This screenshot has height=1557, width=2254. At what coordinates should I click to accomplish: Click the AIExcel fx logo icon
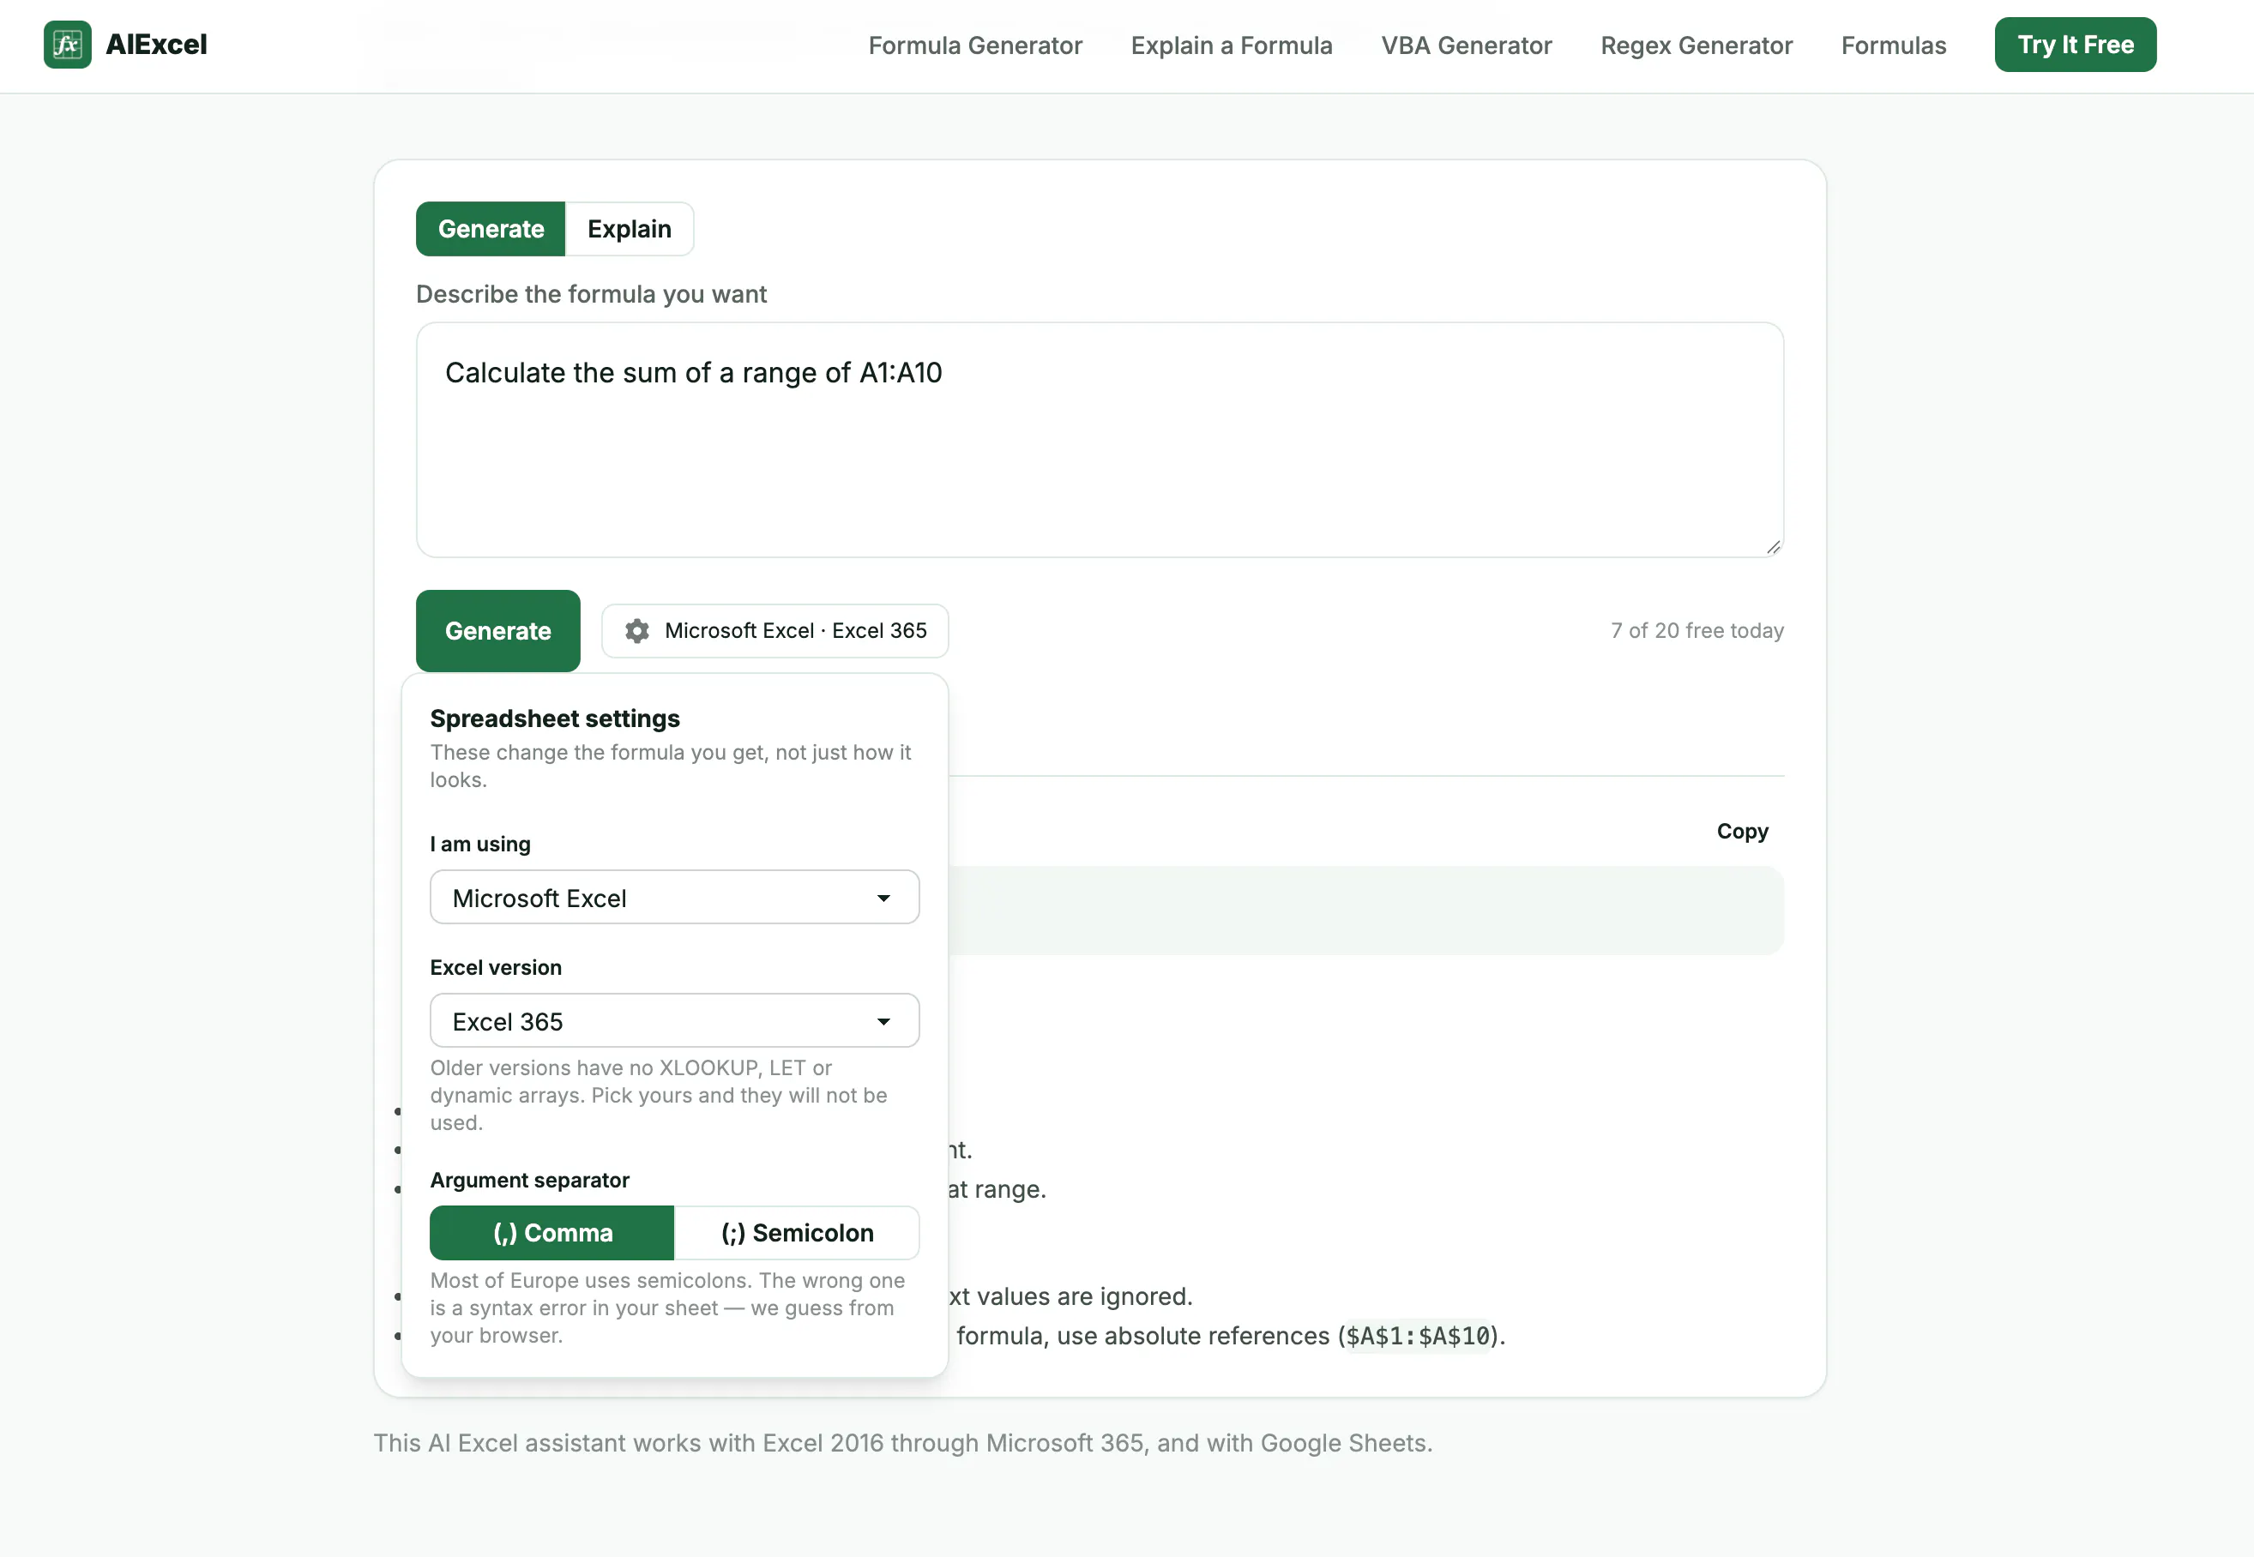tap(67, 45)
